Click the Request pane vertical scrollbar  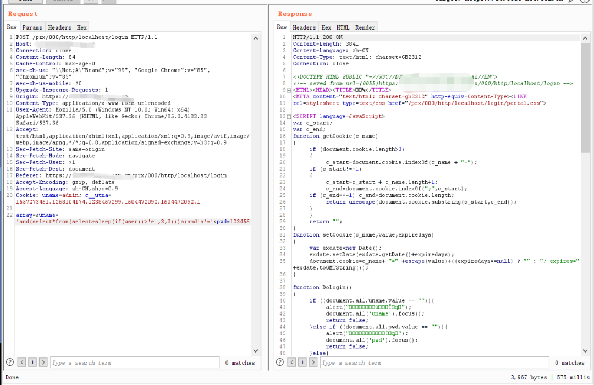coord(256,193)
